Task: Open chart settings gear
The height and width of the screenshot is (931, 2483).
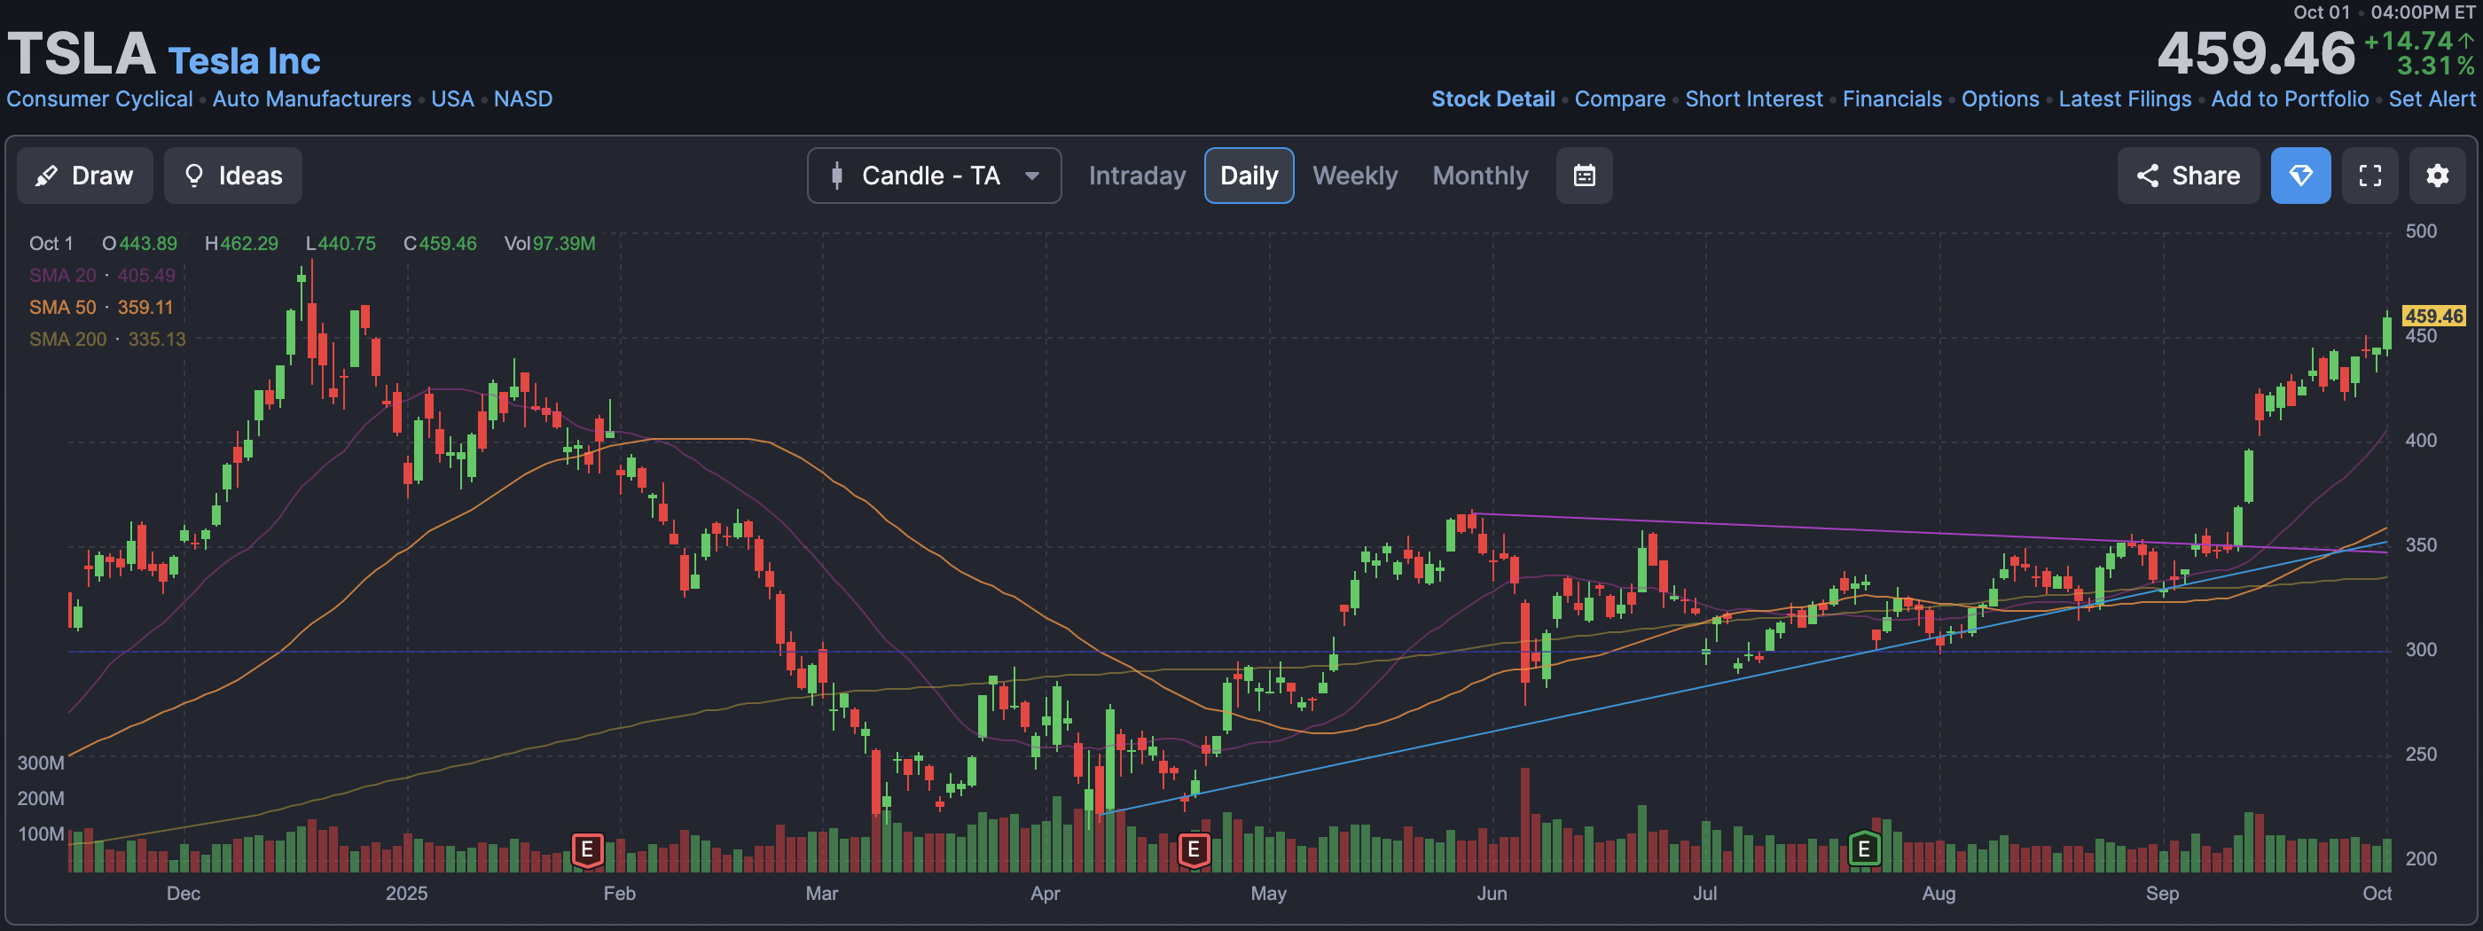Action: point(2437,176)
